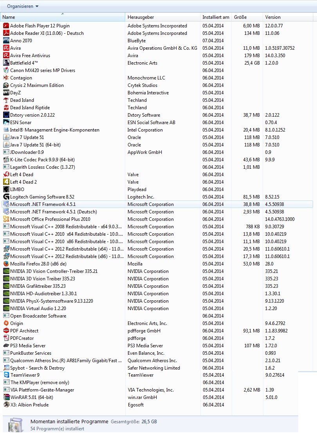Select NVIDIA HD-Audiotreiber 1.3.30.1 entry
The height and width of the screenshot is (435, 317).
click(x=158, y=294)
